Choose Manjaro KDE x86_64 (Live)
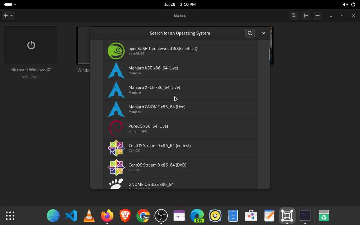Viewport: 360px width, 225px height. (180, 70)
